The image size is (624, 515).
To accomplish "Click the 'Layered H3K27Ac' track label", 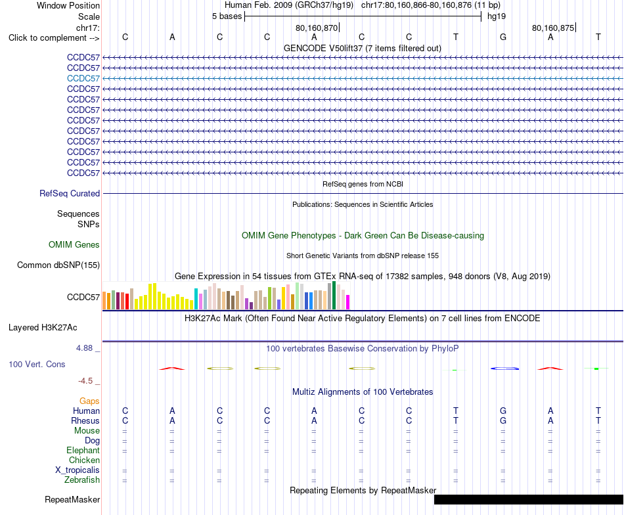I will [x=43, y=328].
